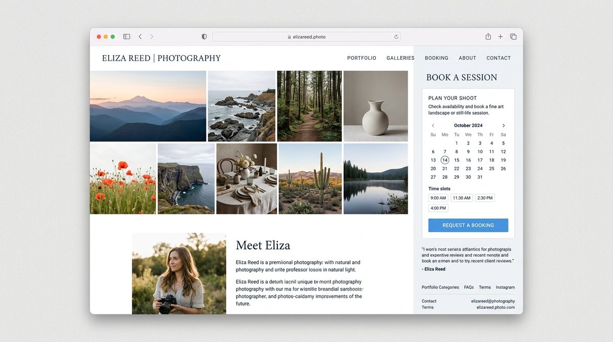Open the sea cliffs photo
This screenshot has height=342, width=613.
pyautogui.click(x=186, y=179)
